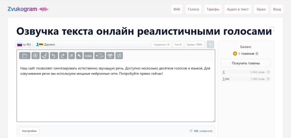
Task: Add background music with the note icon
Action: [x=119, y=55]
